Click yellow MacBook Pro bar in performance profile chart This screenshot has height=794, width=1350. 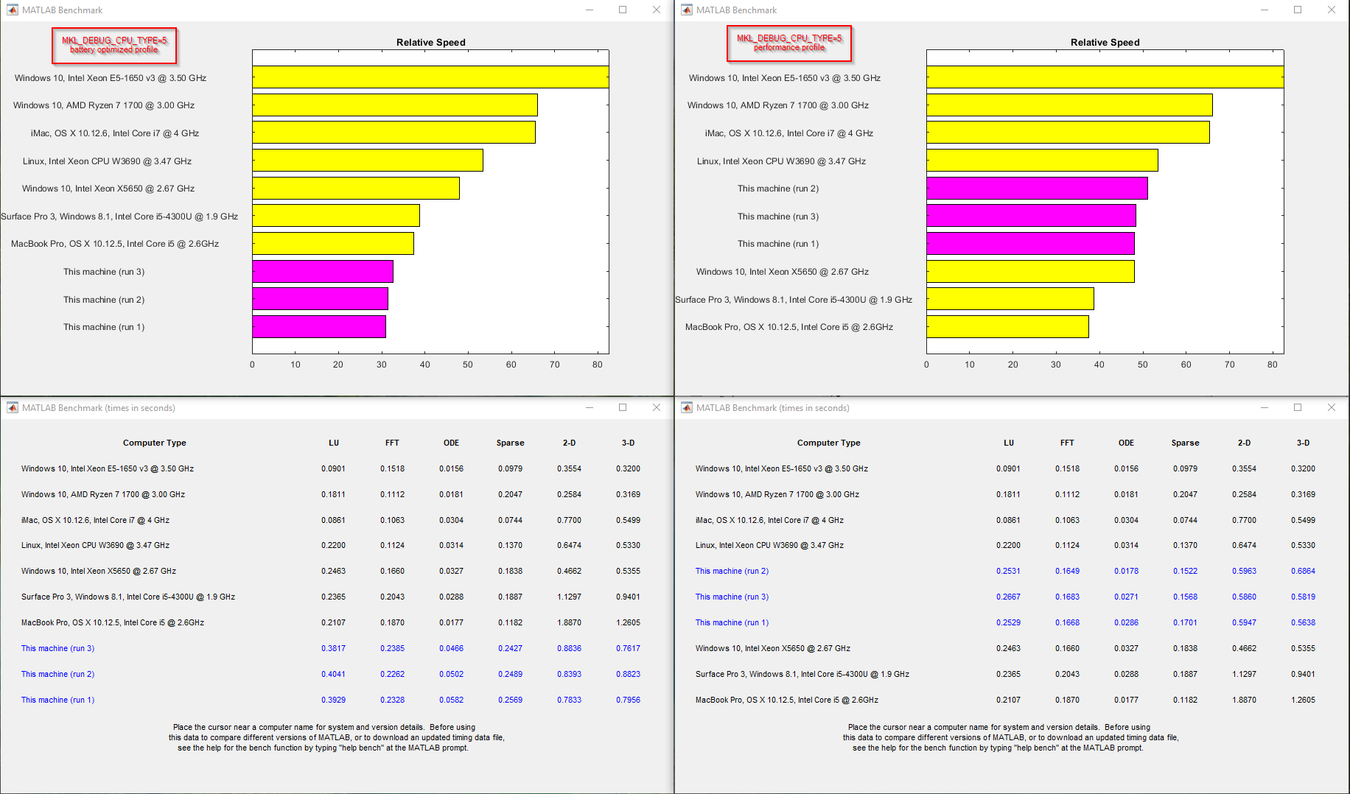click(1007, 326)
